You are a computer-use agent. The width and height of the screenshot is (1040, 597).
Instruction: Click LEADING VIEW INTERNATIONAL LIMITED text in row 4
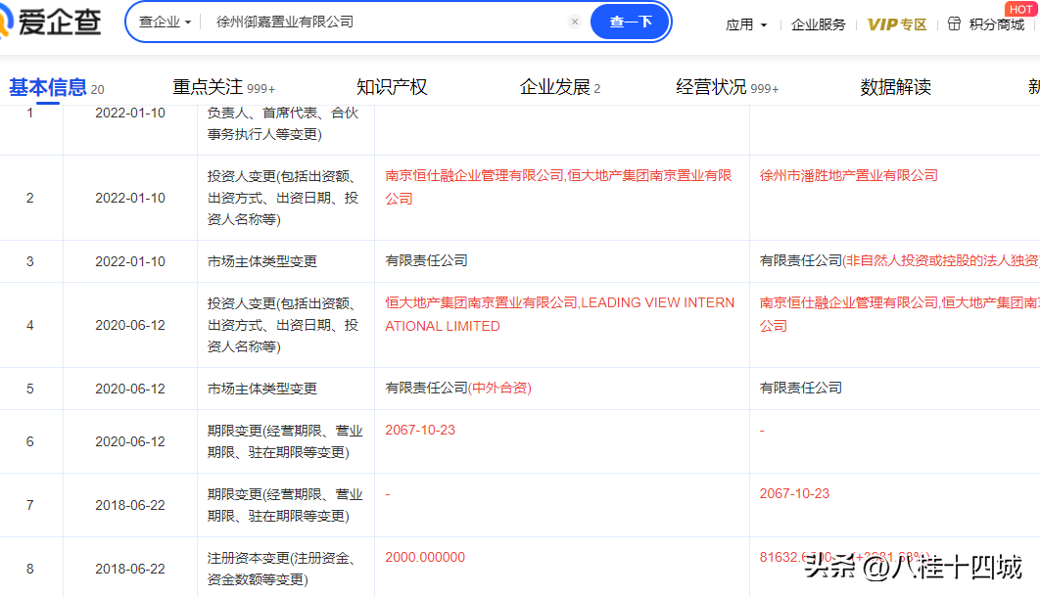tap(560, 314)
